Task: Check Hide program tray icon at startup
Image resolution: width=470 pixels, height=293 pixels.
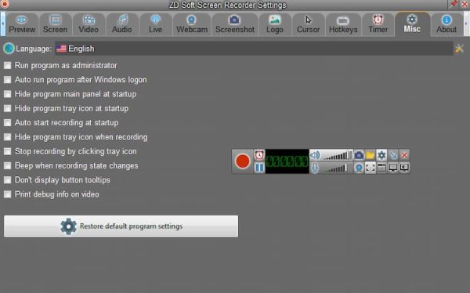Action: (x=7, y=108)
